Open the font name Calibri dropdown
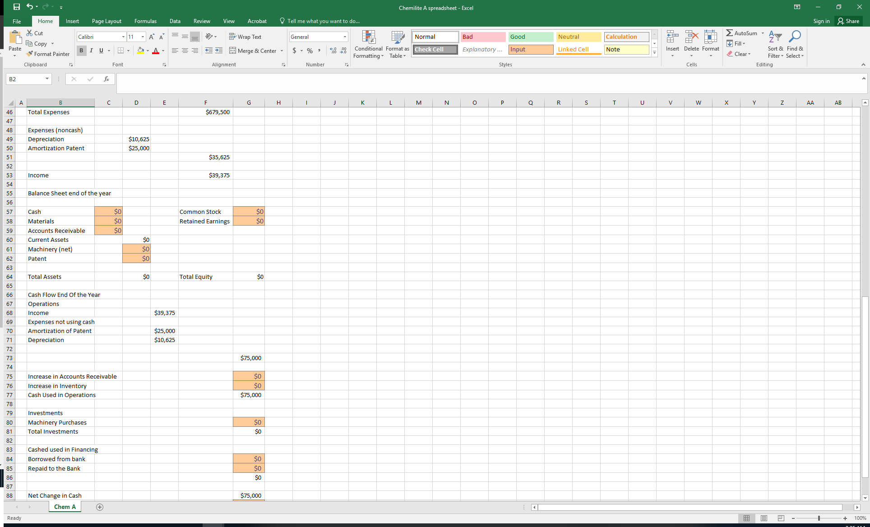 pos(123,37)
